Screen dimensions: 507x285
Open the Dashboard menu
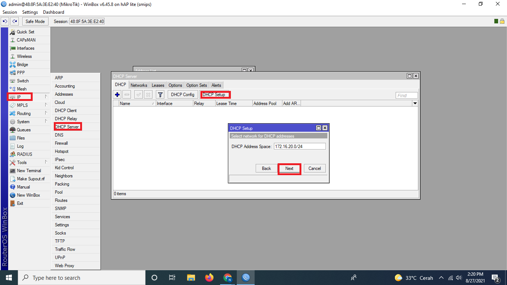(53, 12)
